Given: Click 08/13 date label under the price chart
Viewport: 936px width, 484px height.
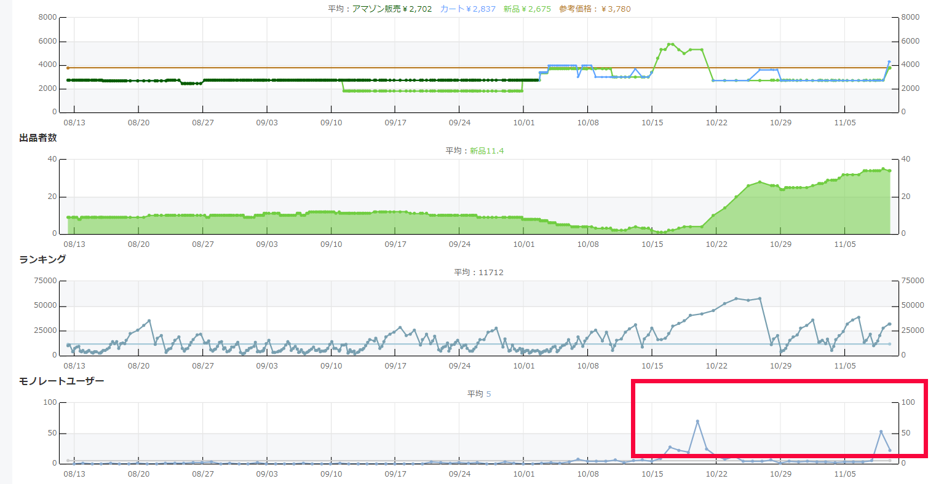Looking at the screenshot, I should [x=74, y=123].
